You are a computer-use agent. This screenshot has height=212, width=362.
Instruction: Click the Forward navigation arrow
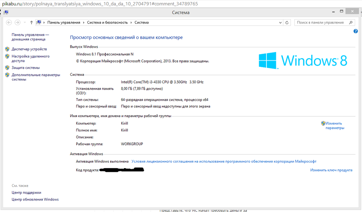click(x=17, y=22)
